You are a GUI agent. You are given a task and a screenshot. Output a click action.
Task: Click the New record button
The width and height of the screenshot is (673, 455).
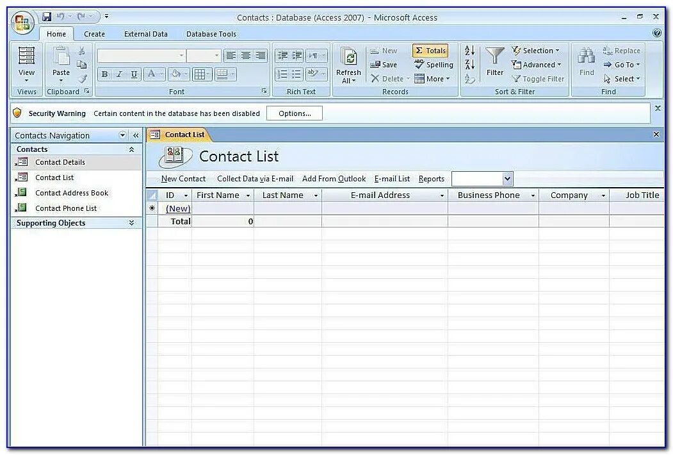pos(384,51)
